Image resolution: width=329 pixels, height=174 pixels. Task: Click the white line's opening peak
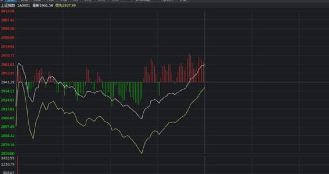point(19,63)
